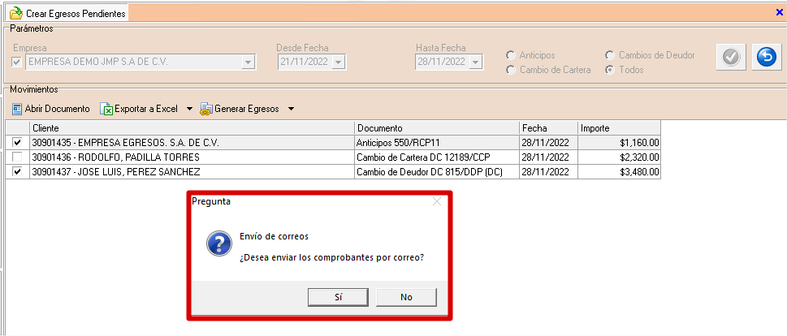The height and width of the screenshot is (336, 787).
Task: Click the question mark icon in dialog
Action: point(219,243)
